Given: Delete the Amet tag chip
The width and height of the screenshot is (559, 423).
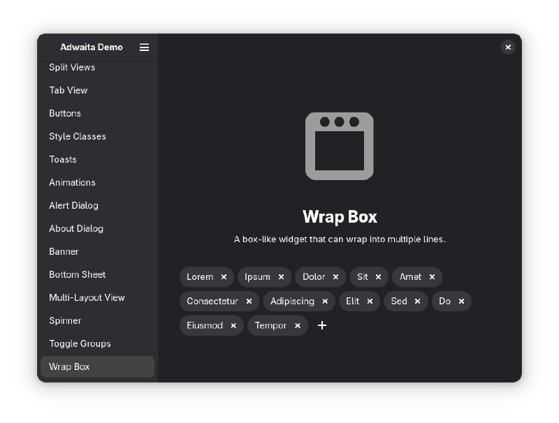Looking at the screenshot, I should point(432,277).
